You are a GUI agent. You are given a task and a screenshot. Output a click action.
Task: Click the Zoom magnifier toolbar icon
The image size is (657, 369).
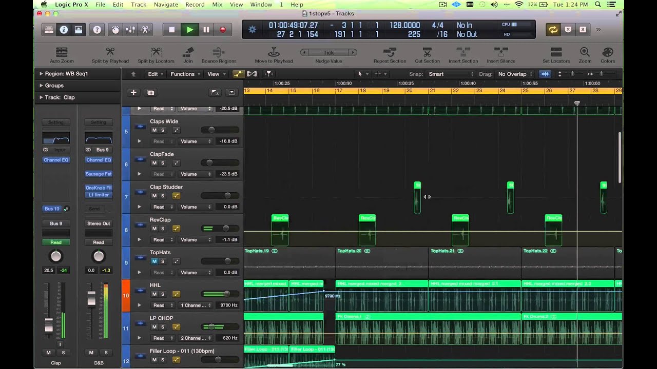point(585,52)
